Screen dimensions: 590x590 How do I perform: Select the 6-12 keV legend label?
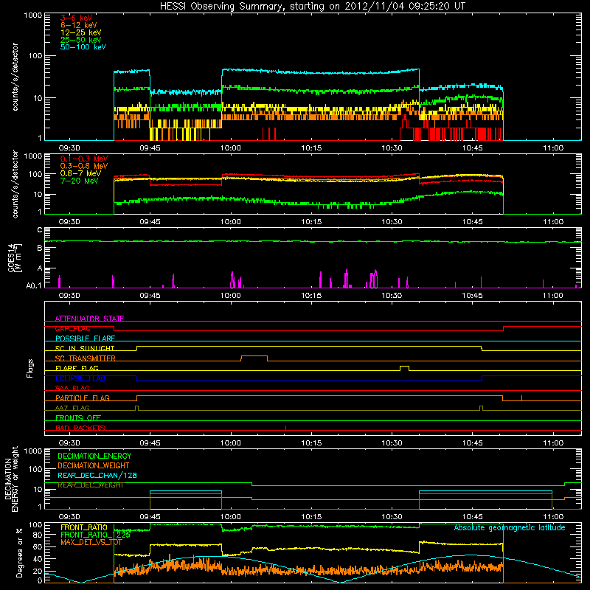pos(79,25)
